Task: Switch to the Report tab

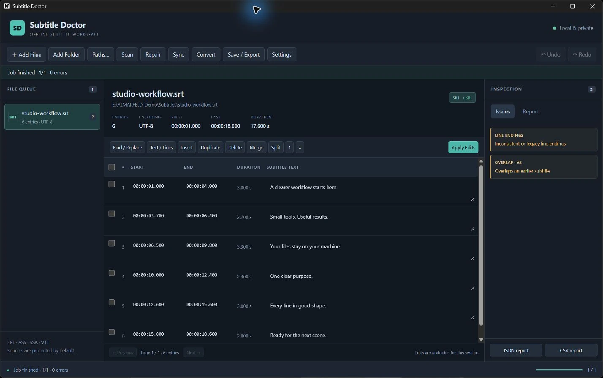Action: (x=530, y=112)
